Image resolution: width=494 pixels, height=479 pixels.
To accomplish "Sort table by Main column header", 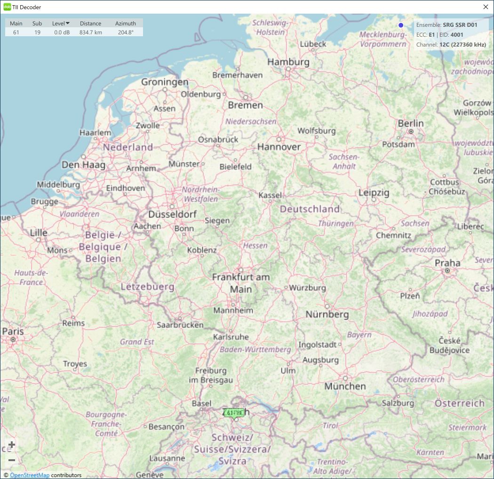I will coord(16,23).
